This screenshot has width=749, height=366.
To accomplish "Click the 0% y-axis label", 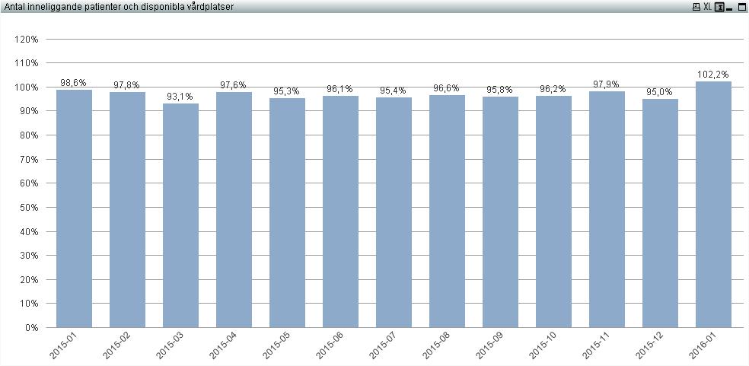I will click(31, 327).
